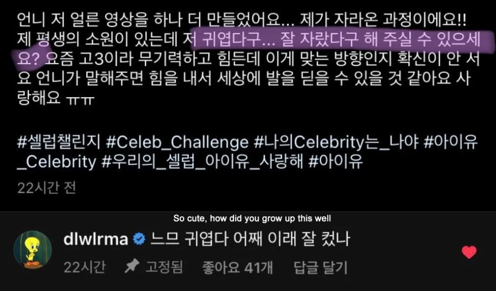Open the #셀럽챌린지 hashtag
The height and width of the screenshot is (291, 496).
pyautogui.click(x=59, y=142)
